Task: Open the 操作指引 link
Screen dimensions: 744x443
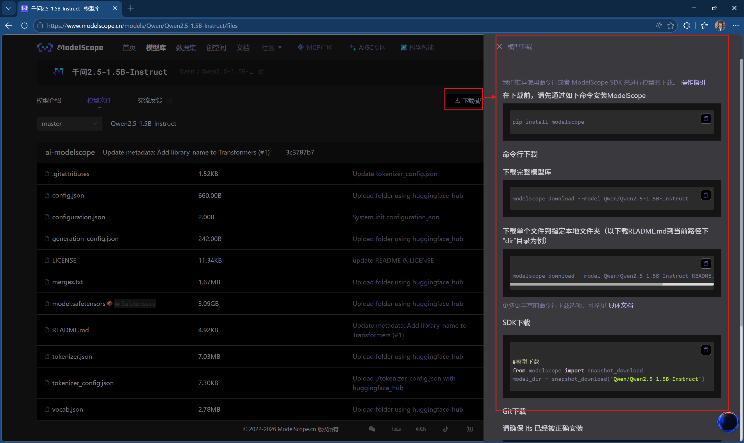Action: pos(693,82)
